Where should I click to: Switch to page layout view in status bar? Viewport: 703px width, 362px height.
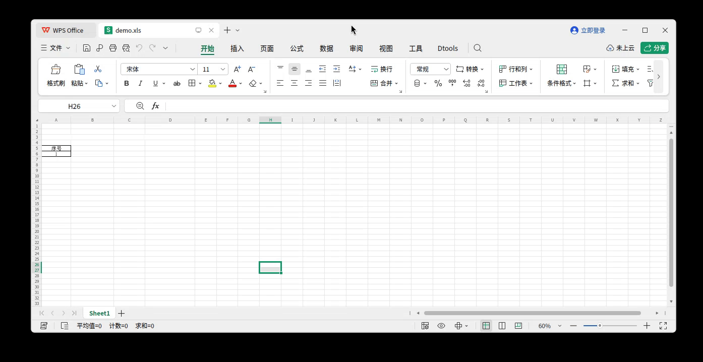(x=502, y=326)
